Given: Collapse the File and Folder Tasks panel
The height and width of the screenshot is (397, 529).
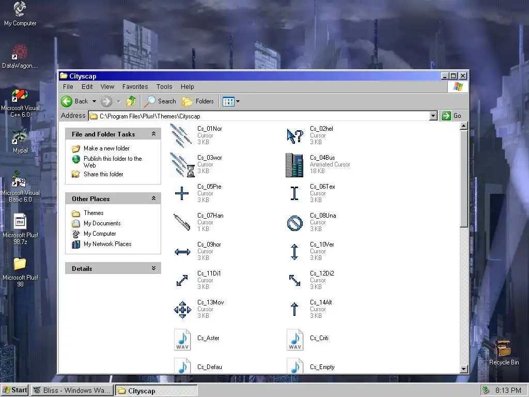Looking at the screenshot, I should tap(153, 134).
